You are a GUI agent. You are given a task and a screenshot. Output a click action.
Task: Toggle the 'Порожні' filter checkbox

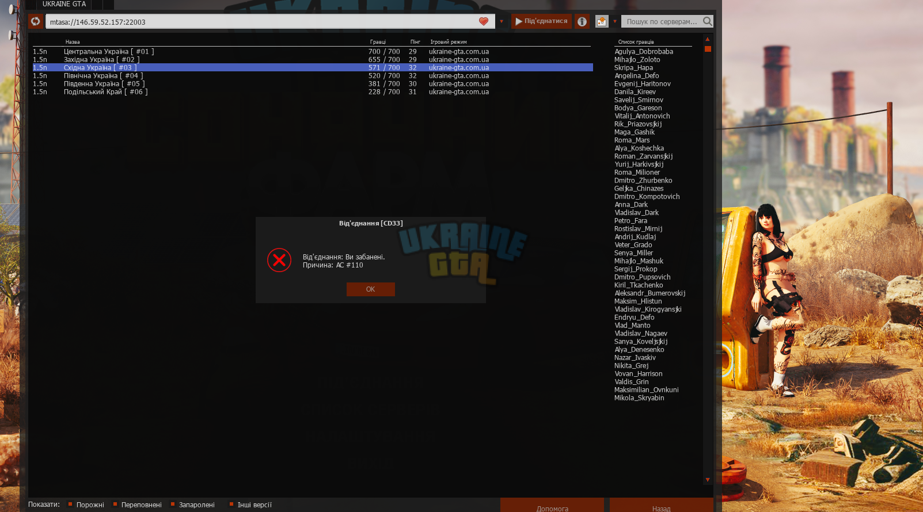click(70, 505)
